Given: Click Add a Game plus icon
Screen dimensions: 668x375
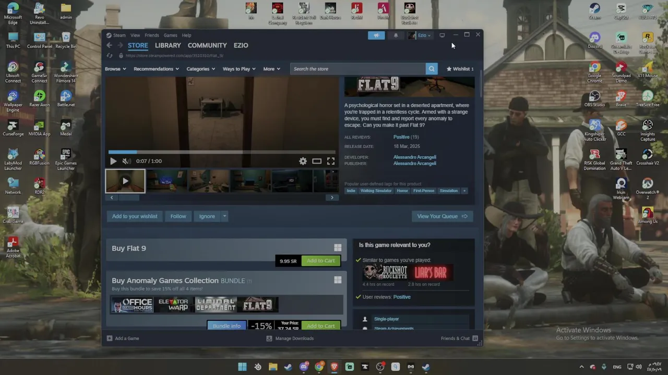Looking at the screenshot, I should 110,339.
